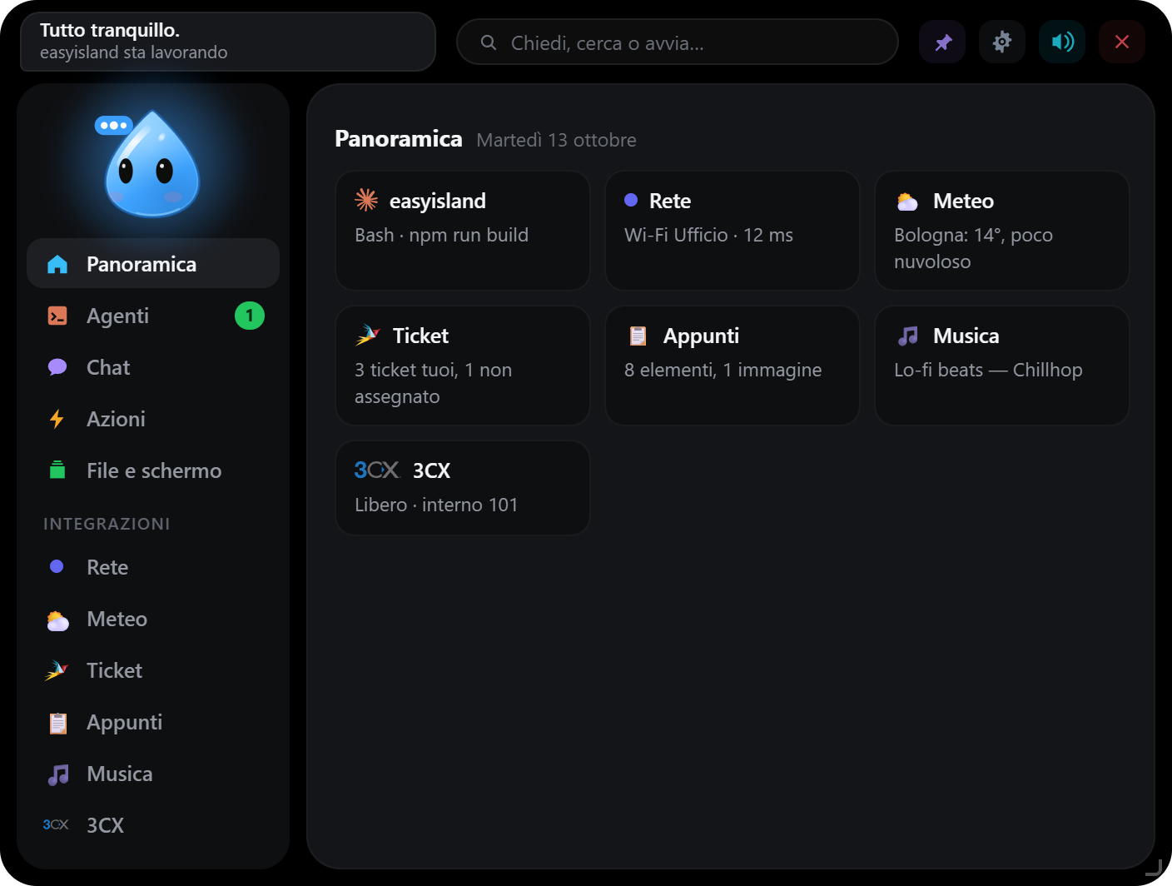The image size is (1172, 886).
Task: Open File e schermo in sidebar
Action: tap(153, 470)
